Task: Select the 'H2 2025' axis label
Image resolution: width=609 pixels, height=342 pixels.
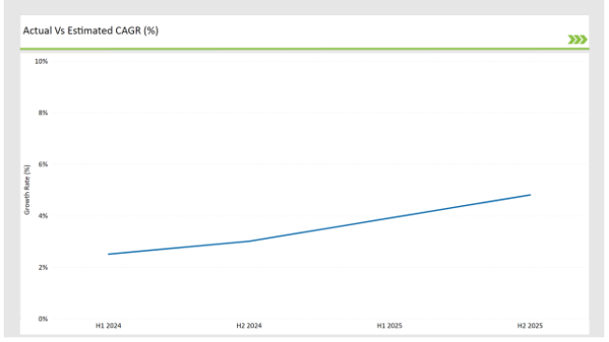Action: point(529,326)
